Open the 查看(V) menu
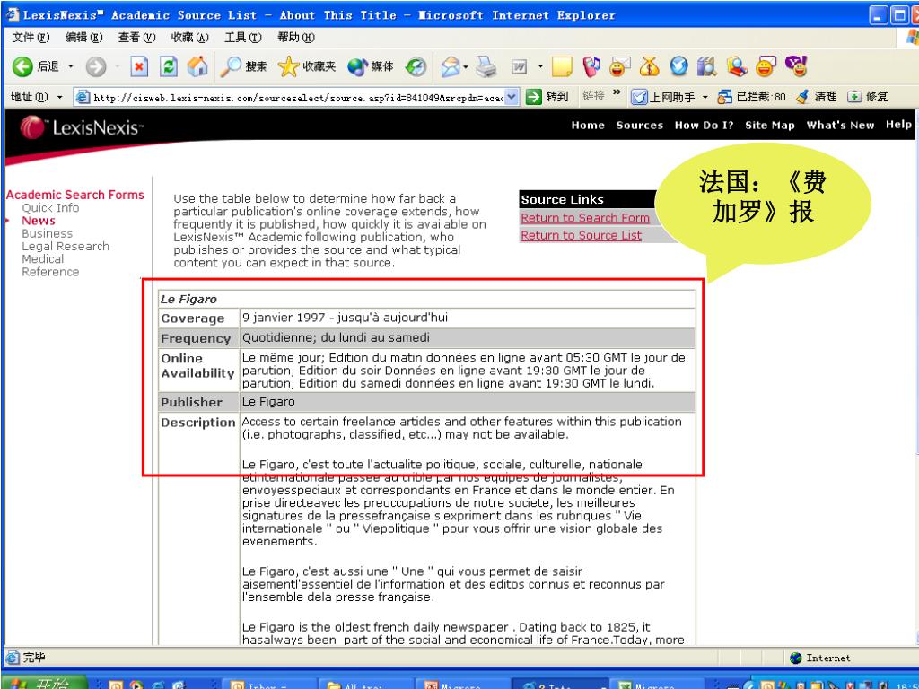Screen dimensions: 919x689 tap(136, 38)
